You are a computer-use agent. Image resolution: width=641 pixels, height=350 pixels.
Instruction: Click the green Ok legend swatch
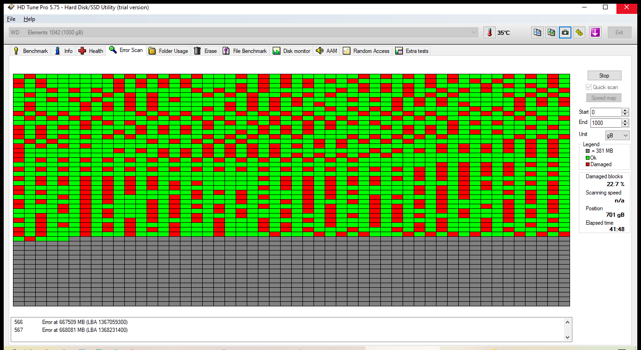click(588, 158)
